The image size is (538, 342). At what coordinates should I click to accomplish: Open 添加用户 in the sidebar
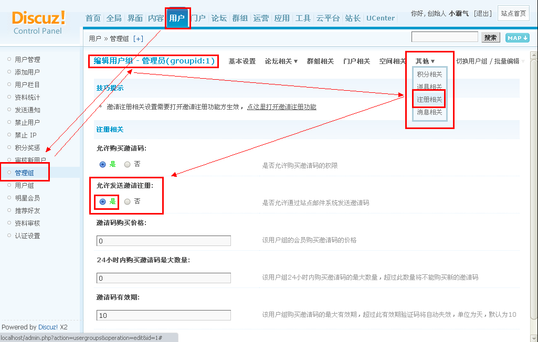[27, 72]
